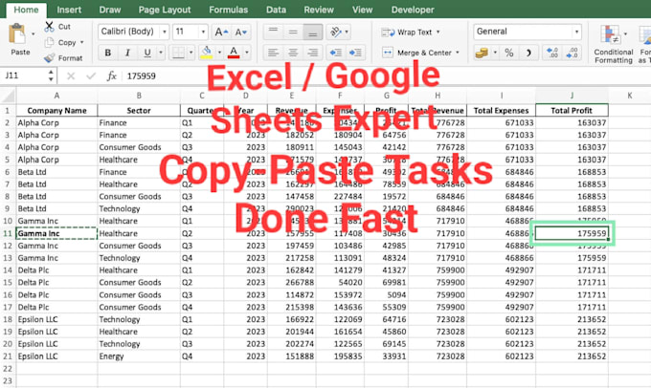Click the accounting currency format icon
Screen dimensions: 651x388
[482, 53]
